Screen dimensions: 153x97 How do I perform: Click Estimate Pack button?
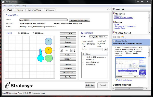tap(68, 73)
